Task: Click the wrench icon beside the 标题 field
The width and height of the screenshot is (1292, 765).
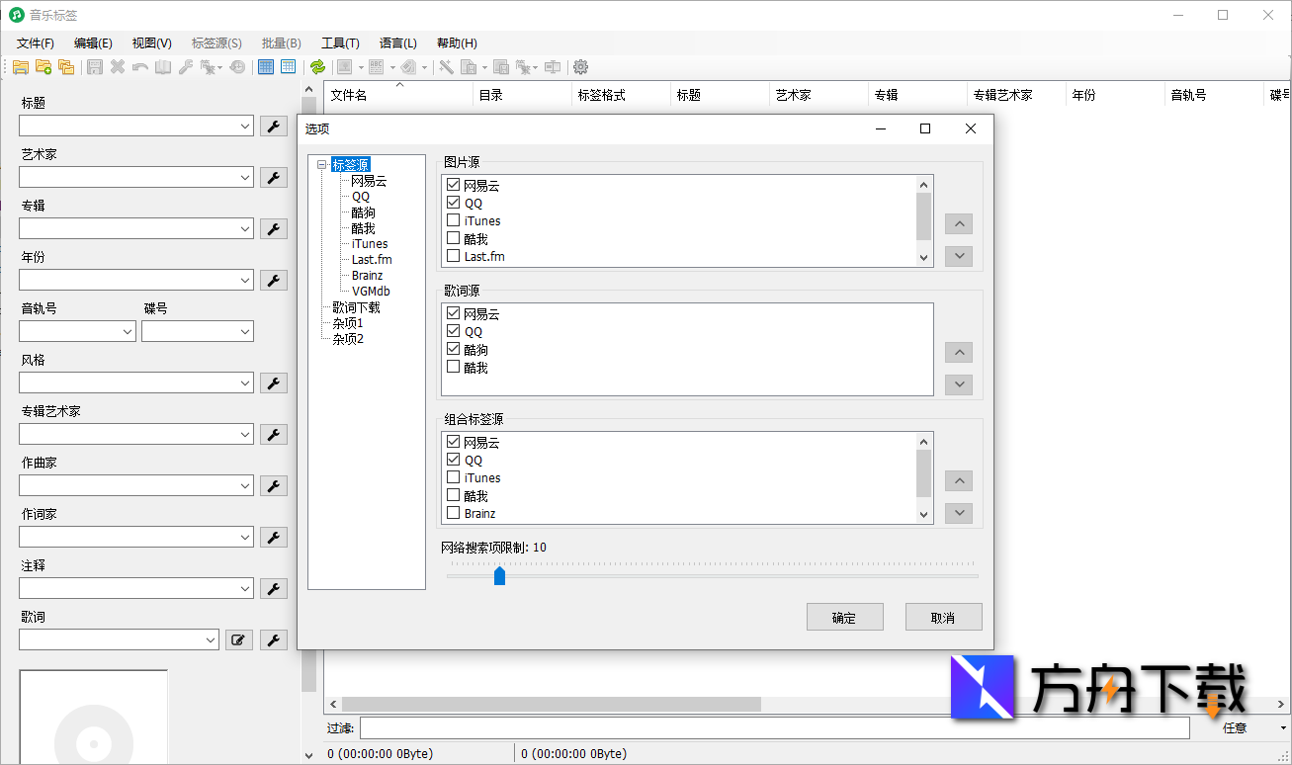Action: [x=274, y=126]
